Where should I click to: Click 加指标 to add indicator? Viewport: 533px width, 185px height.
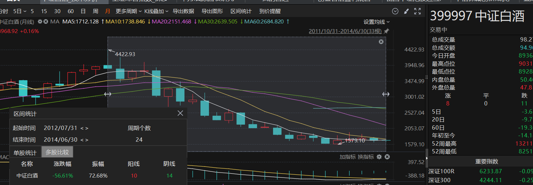(347, 157)
